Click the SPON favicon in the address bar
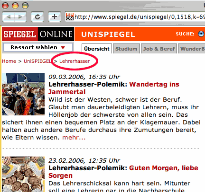Screen dimensions: 205x192 pos(70,17)
